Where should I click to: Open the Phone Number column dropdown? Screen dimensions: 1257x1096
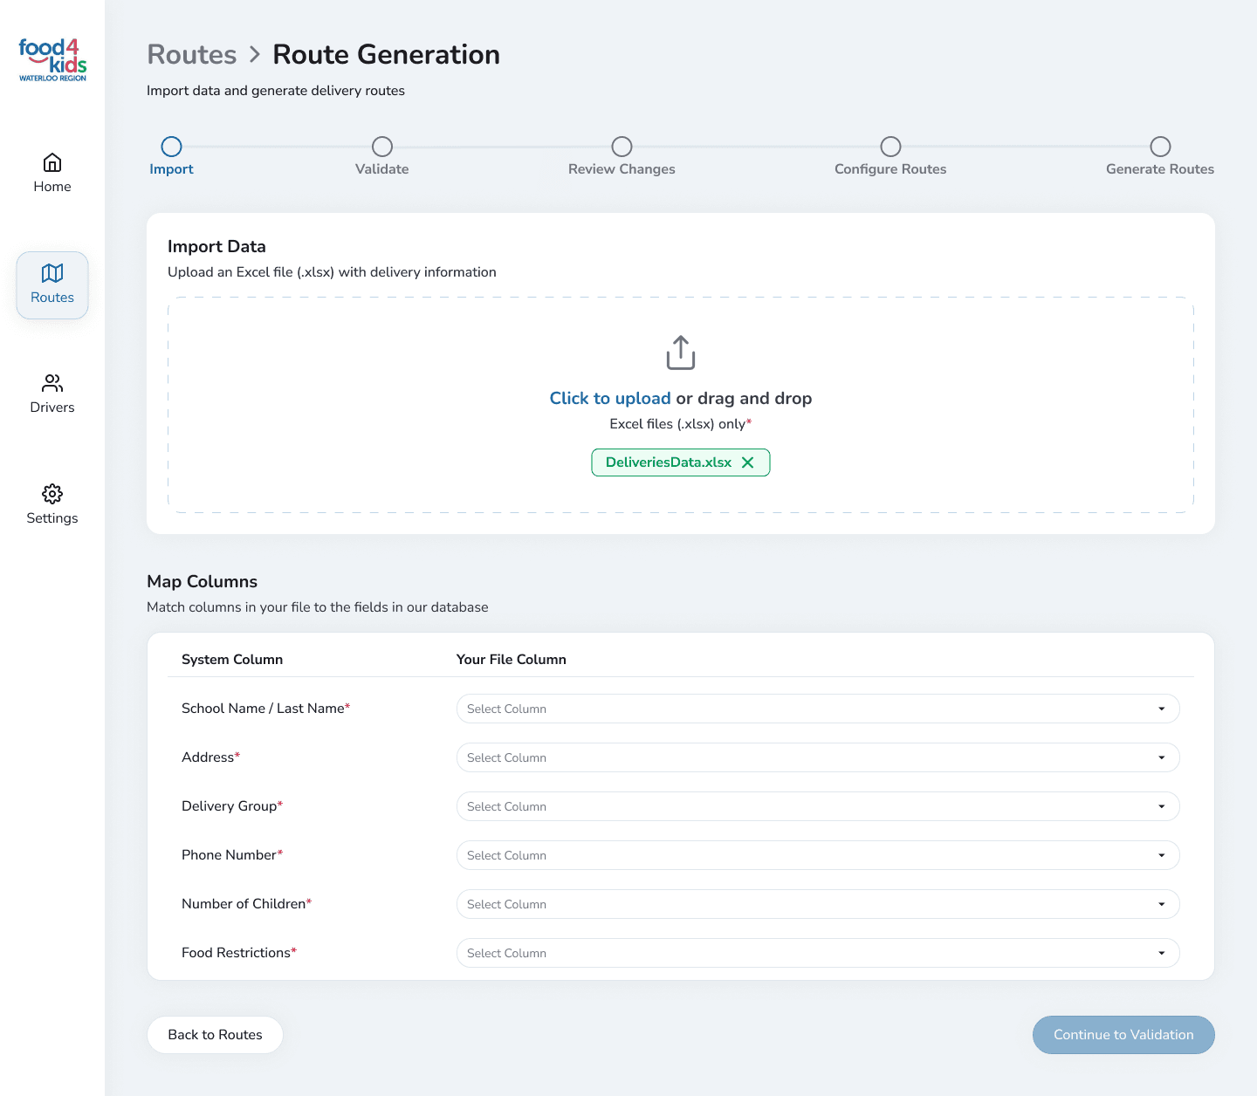point(818,855)
